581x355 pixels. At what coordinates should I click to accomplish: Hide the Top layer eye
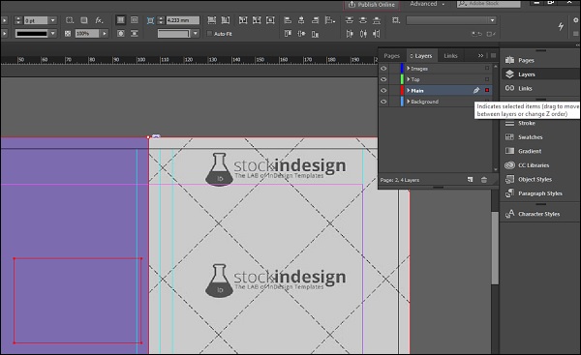click(x=383, y=79)
